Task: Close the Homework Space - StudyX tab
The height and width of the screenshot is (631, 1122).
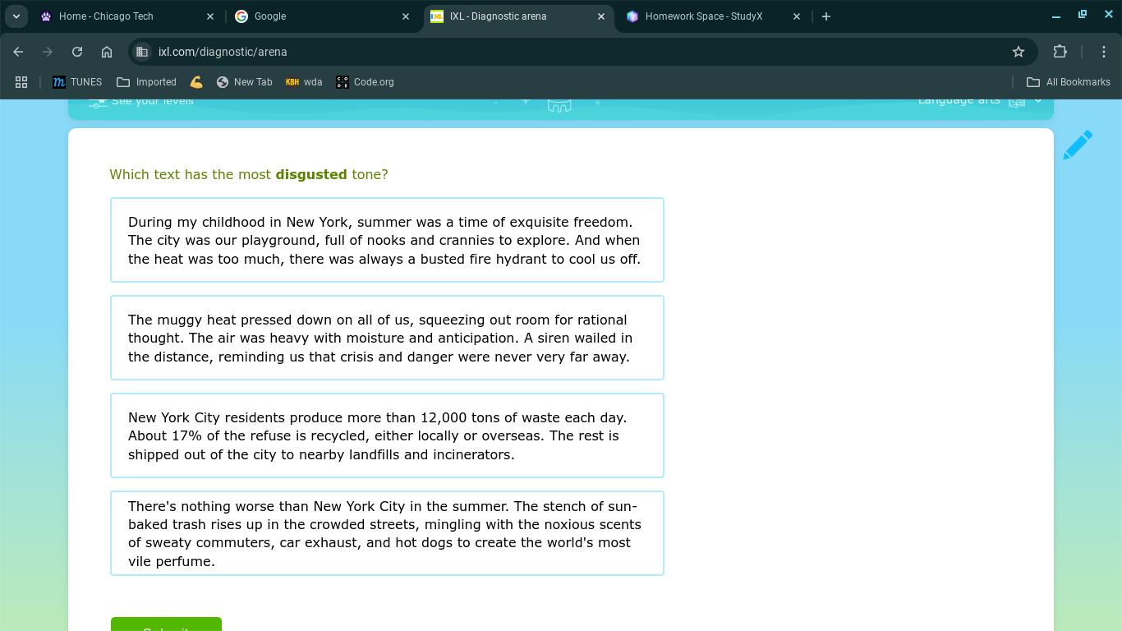Action: 797,16
